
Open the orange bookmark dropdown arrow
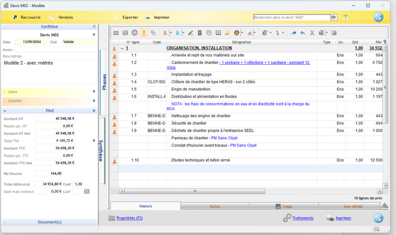pyautogui.click(x=171, y=33)
